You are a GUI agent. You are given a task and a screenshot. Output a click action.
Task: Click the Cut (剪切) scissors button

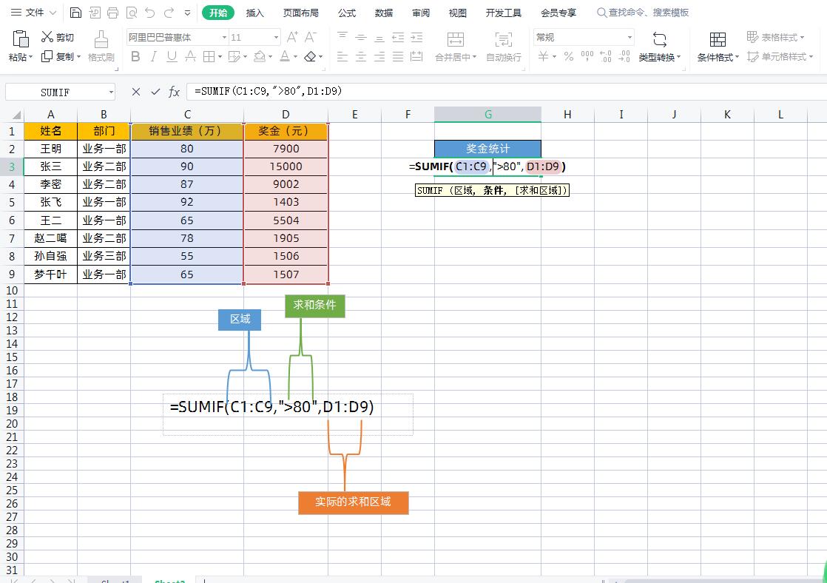point(58,37)
